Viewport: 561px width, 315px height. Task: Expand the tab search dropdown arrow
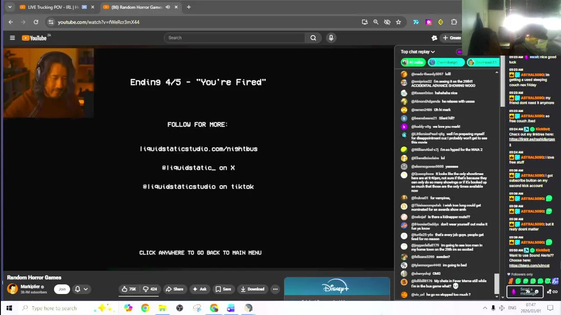(10, 7)
